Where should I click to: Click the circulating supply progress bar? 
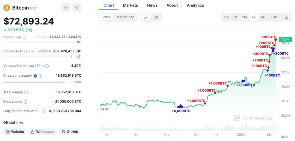(x=33, y=82)
